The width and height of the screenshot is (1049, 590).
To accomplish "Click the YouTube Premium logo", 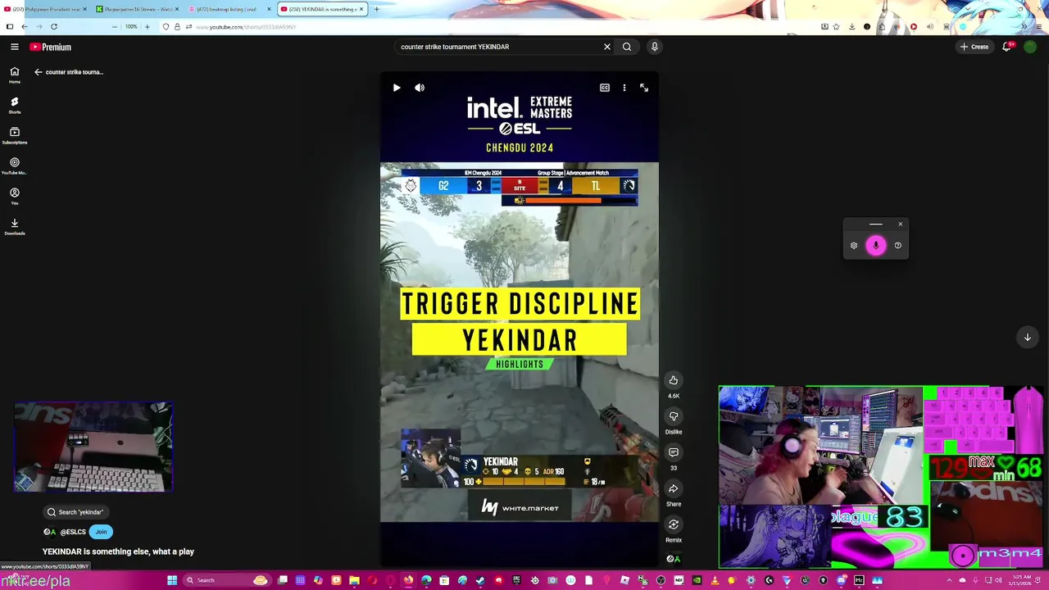I will click(51, 47).
